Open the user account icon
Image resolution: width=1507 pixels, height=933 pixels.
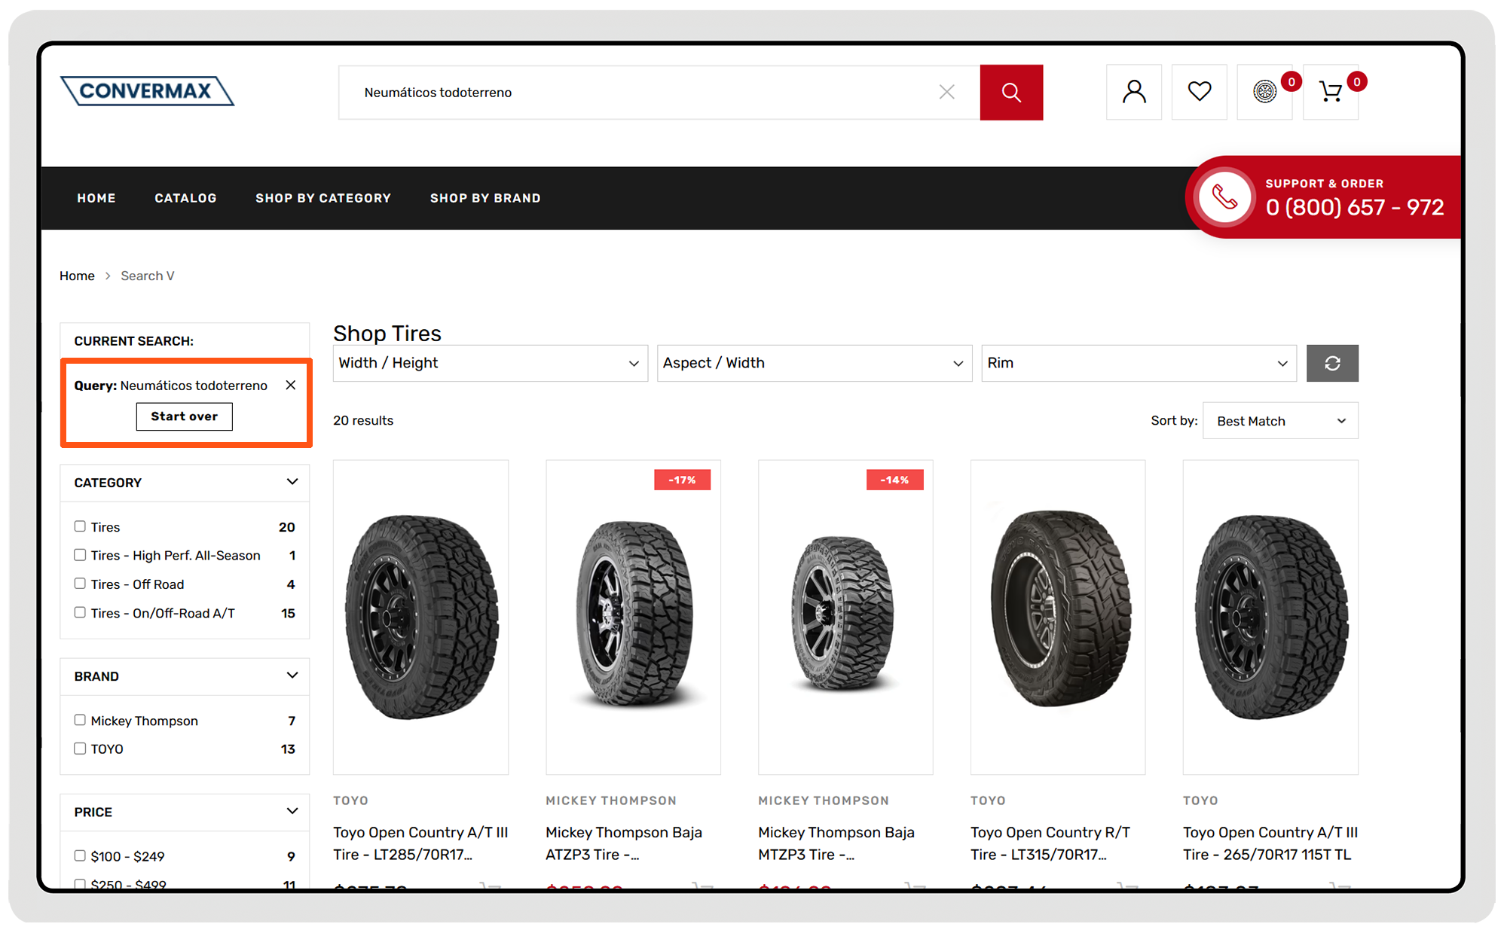(1133, 92)
